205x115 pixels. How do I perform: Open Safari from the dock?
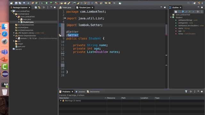5,34
